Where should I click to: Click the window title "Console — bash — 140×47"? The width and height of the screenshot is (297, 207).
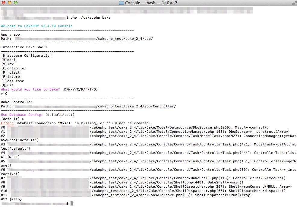151,3
